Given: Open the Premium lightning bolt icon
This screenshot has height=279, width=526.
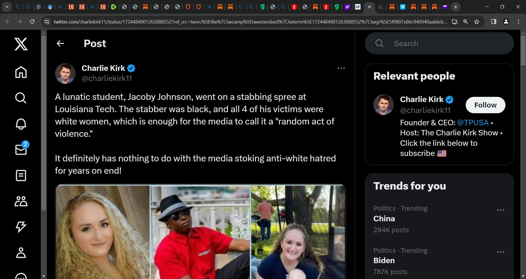Looking at the screenshot, I should 21,227.
